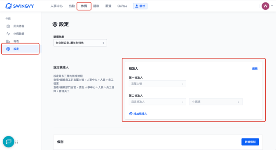The width and height of the screenshot is (276, 150).
Task: Open 所有休假 in sidebar
Action: (x=19, y=26)
